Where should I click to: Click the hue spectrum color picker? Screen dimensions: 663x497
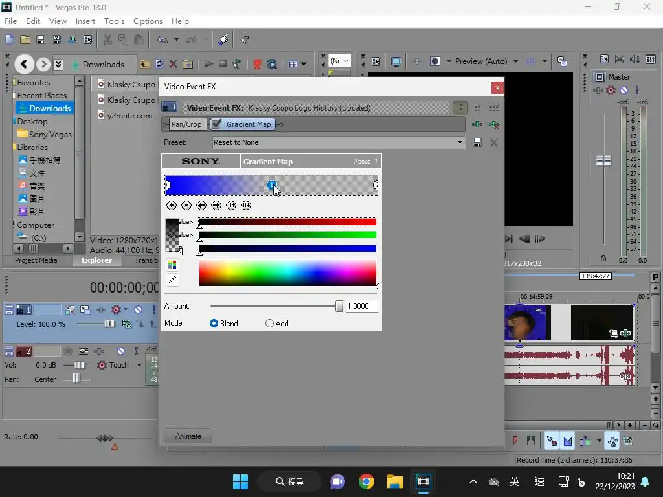(287, 272)
